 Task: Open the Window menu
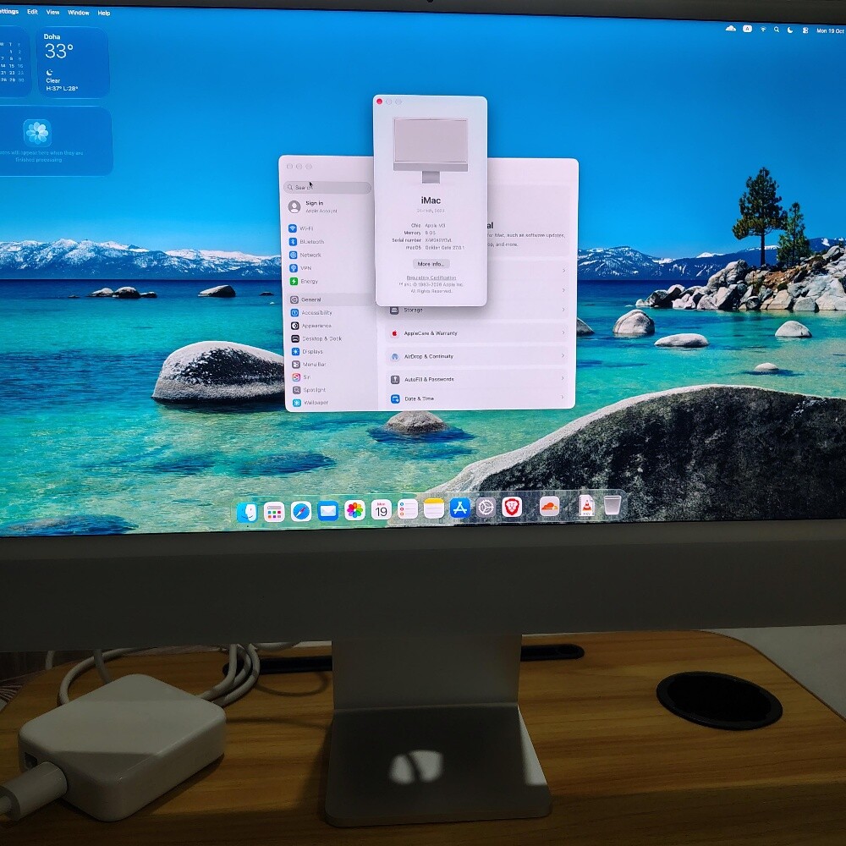[78, 13]
